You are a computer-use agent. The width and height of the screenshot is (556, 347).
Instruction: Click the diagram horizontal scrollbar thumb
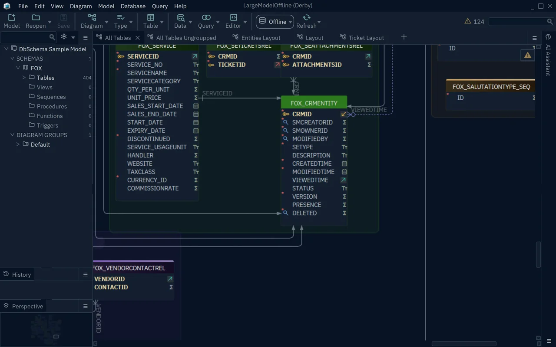464,344
